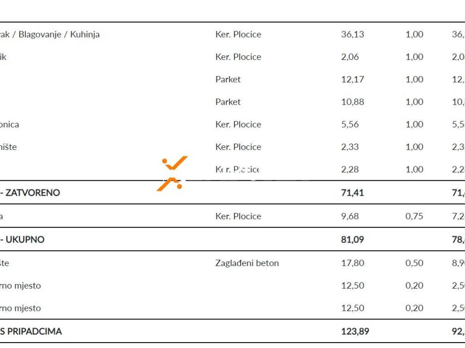Select the bold 123,89 grand total
465x348 pixels.
[x=355, y=332]
